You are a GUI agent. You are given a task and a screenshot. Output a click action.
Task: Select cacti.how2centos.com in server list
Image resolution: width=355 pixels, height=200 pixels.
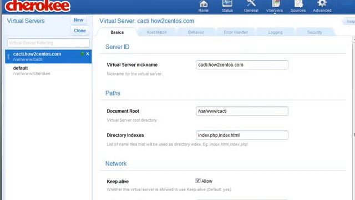pyautogui.click(x=48, y=57)
